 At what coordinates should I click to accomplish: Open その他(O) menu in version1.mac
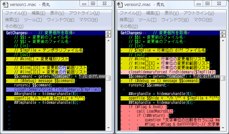[x=14, y=26]
